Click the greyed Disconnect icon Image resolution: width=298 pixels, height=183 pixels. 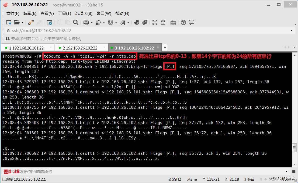coord(39,22)
